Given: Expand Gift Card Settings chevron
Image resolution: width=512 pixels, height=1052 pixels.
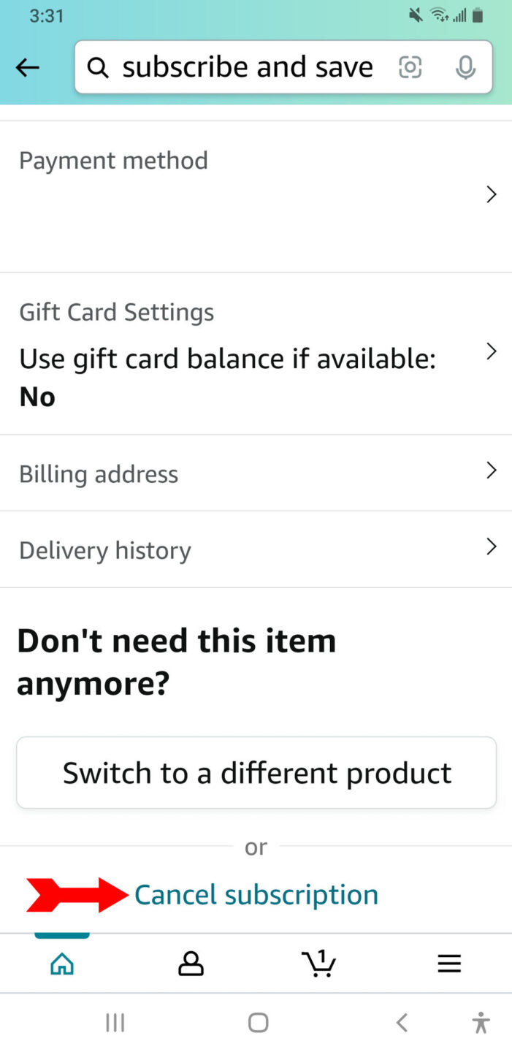Looking at the screenshot, I should point(492,351).
